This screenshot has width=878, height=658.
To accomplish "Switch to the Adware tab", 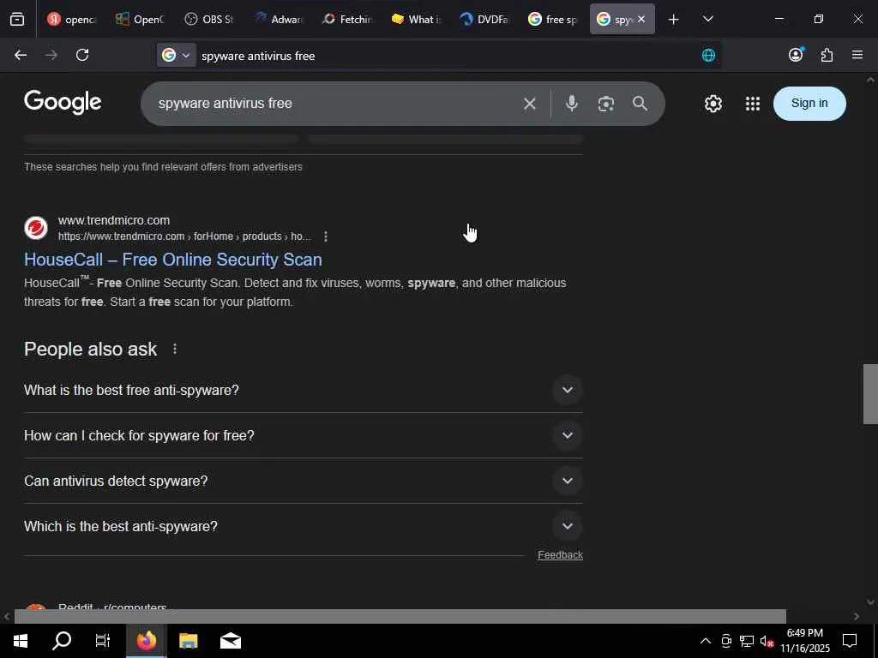I will click(279, 19).
